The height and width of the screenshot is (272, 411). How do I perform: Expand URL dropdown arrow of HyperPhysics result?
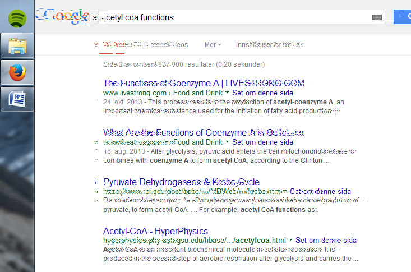click(290, 240)
